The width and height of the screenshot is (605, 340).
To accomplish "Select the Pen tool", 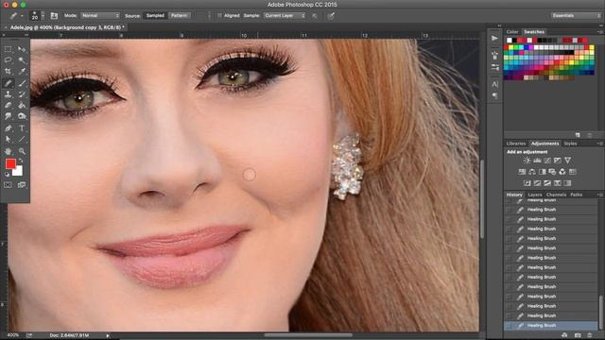I will pyautogui.click(x=9, y=128).
